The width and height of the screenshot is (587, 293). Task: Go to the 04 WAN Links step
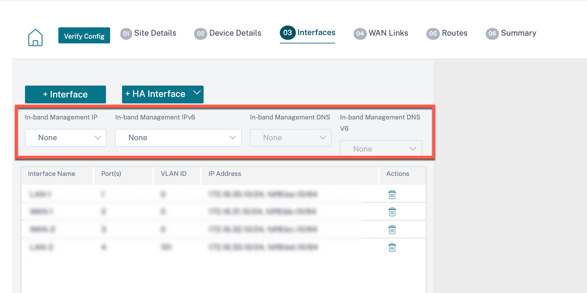pos(381,33)
